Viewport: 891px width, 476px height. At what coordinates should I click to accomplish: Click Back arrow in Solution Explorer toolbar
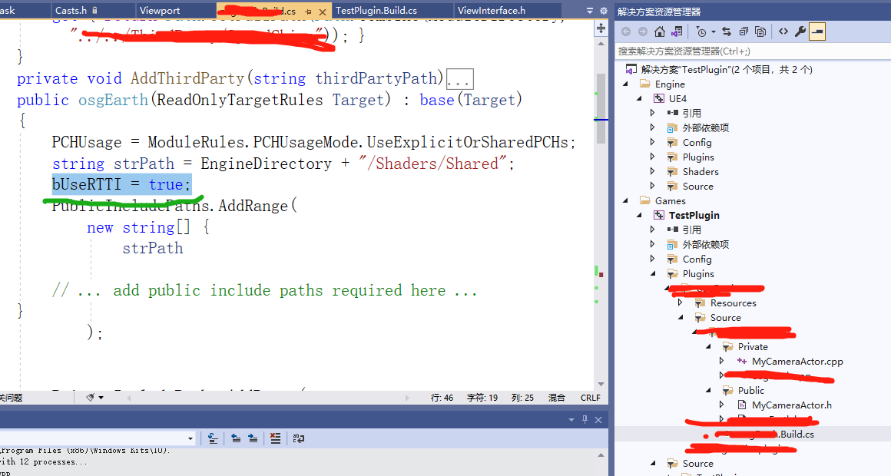pos(626,31)
